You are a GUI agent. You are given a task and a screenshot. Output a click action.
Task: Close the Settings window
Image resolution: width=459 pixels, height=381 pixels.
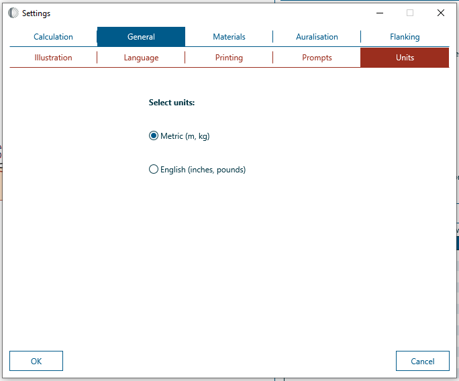pos(441,13)
